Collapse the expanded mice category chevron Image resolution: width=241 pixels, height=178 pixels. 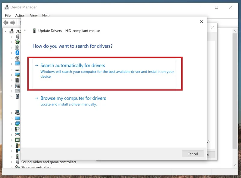tap(11, 97)
